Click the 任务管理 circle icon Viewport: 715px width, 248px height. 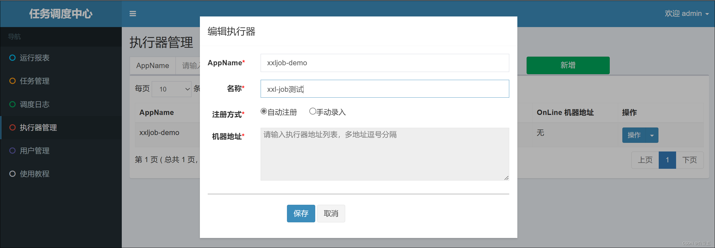click(x=12, y=81)
